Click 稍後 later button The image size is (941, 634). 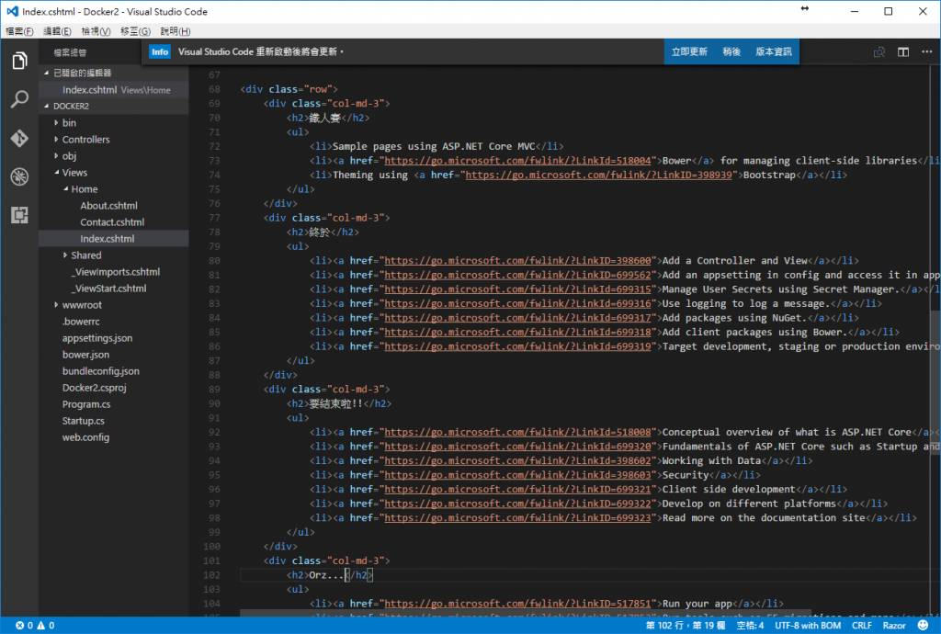(x=731, y=51)
